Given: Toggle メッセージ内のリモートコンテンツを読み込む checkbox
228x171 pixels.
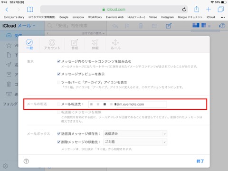Looking at the screenshot, I should 59,61.
